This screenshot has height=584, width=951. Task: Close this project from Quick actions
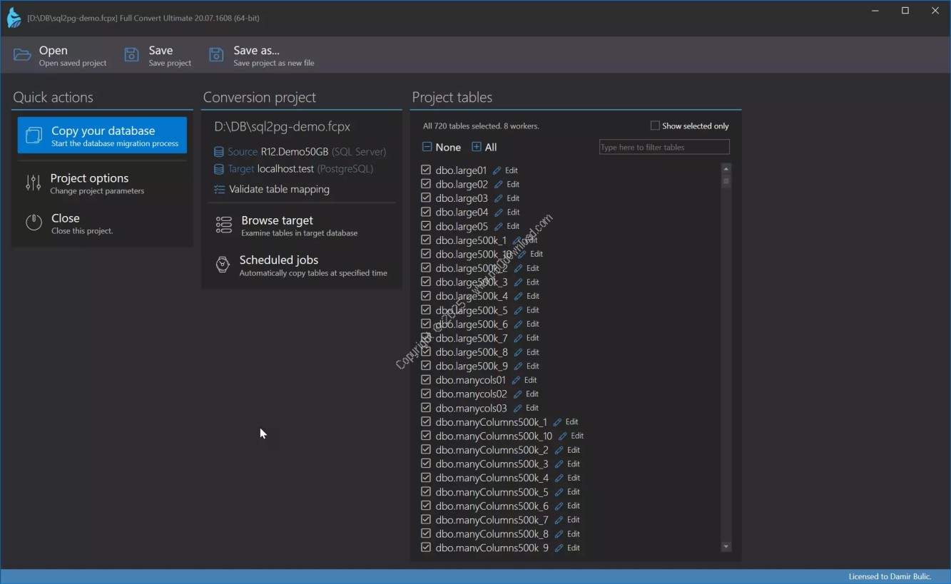pyautogui.click(x=102, y=223)
